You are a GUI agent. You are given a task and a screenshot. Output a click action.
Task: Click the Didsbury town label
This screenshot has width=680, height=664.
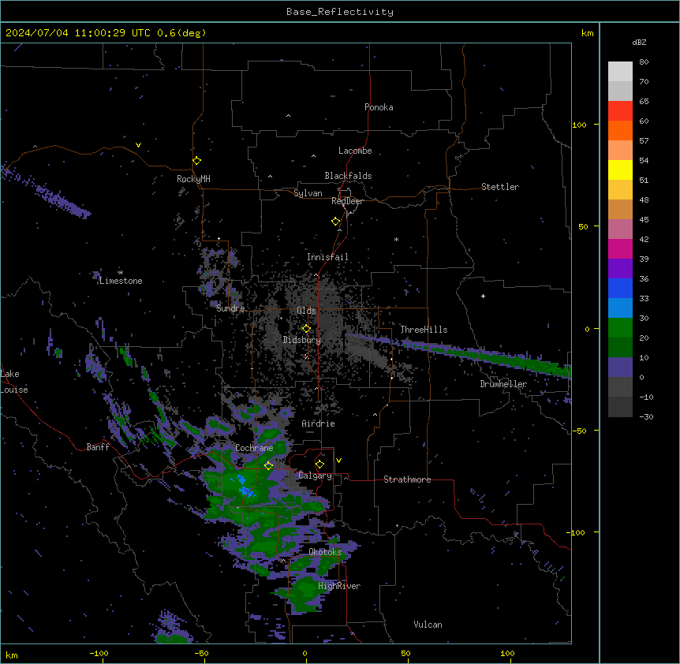(302, 340)
